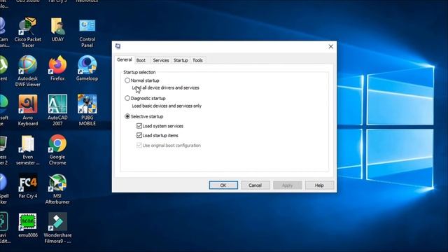
Task: Click the System Configuration title bar icon
Action: (118, 46)
